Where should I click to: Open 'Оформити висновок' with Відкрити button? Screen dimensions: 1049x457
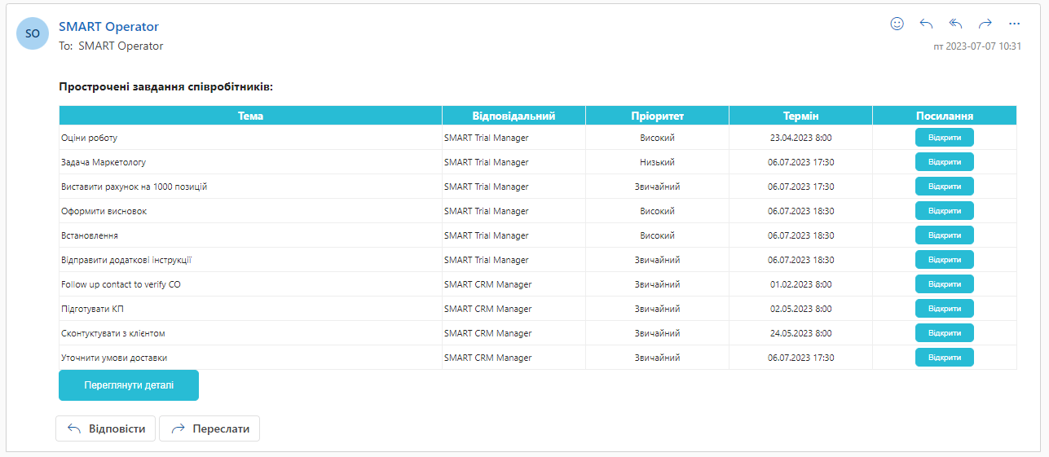pyautogui.click(x=944, y=211)
